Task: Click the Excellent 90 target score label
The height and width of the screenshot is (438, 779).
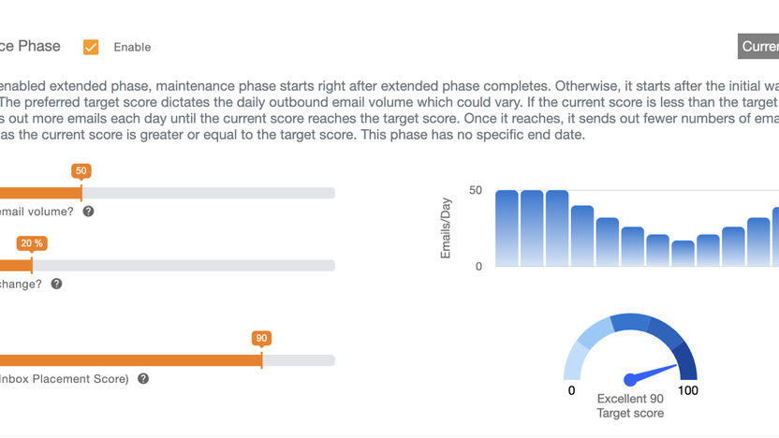Action: [630, 399]
